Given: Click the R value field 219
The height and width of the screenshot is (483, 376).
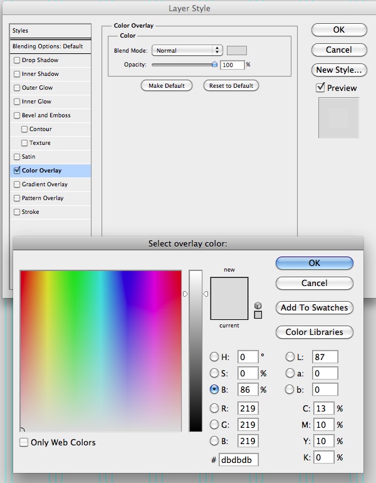Looking at the screenshot, I should click(x=248, y=408).
